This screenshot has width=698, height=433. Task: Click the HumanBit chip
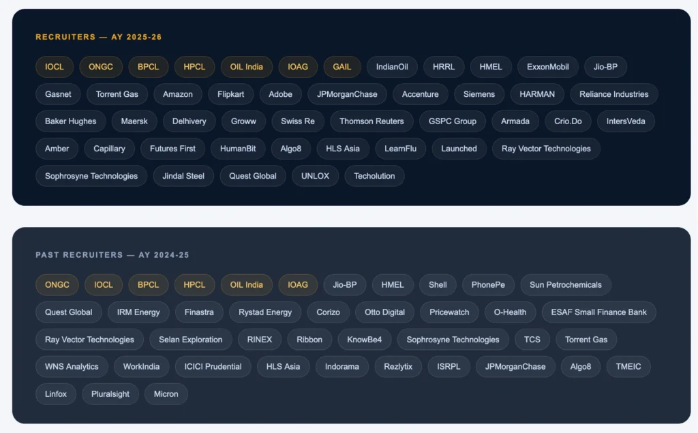click(x=238, y=149)
